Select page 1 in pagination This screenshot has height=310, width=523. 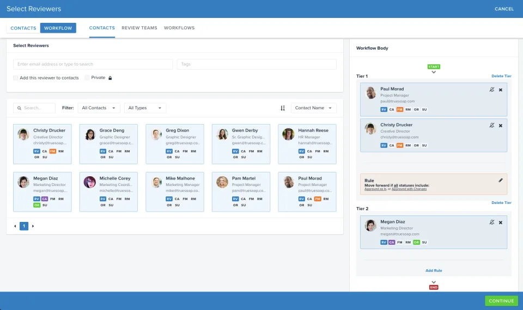coord(24,226)
